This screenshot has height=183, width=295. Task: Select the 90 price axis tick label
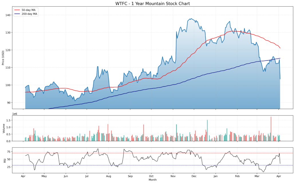[9, 103]
